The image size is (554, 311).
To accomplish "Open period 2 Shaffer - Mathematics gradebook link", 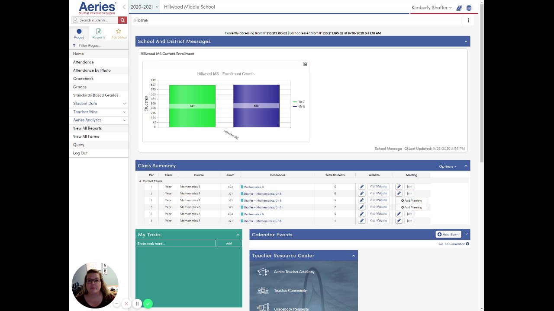I will tap(262, 194).
